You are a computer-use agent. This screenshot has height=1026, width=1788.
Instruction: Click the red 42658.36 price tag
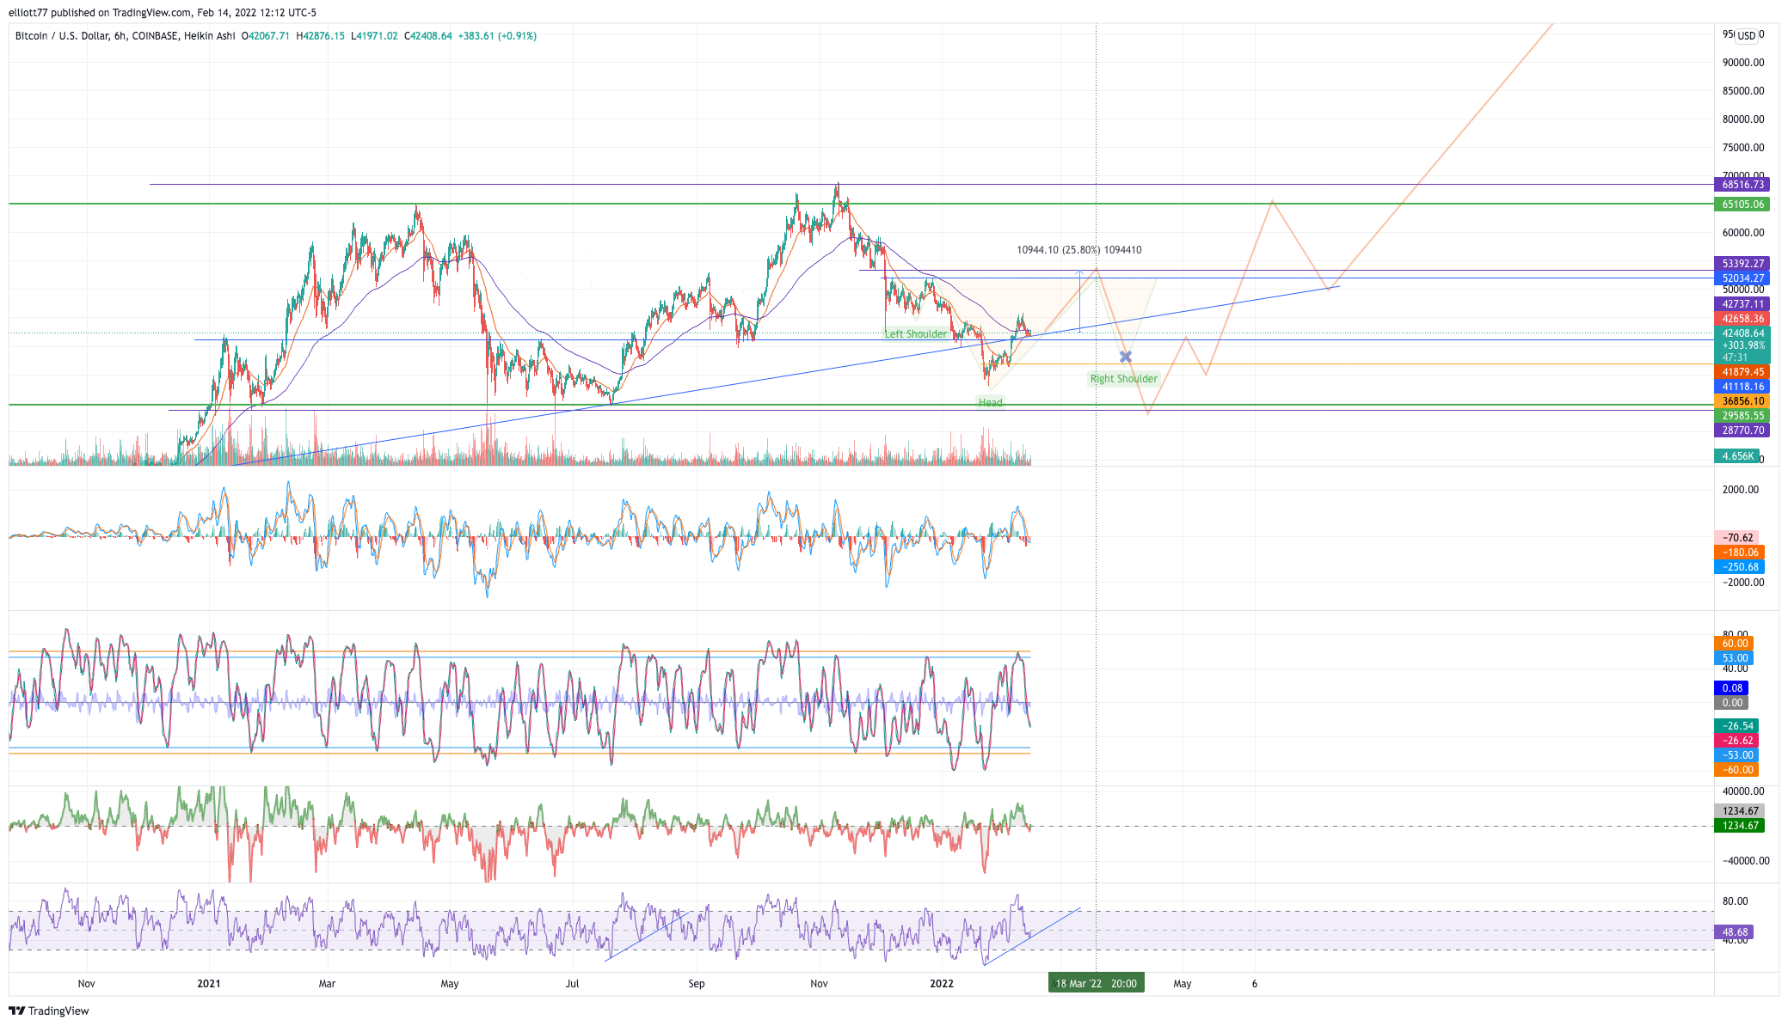pyautogui.click(x=1742, y=319)
